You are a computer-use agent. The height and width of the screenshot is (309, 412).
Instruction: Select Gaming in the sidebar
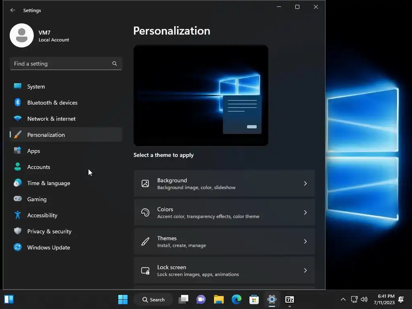point(66,199)
